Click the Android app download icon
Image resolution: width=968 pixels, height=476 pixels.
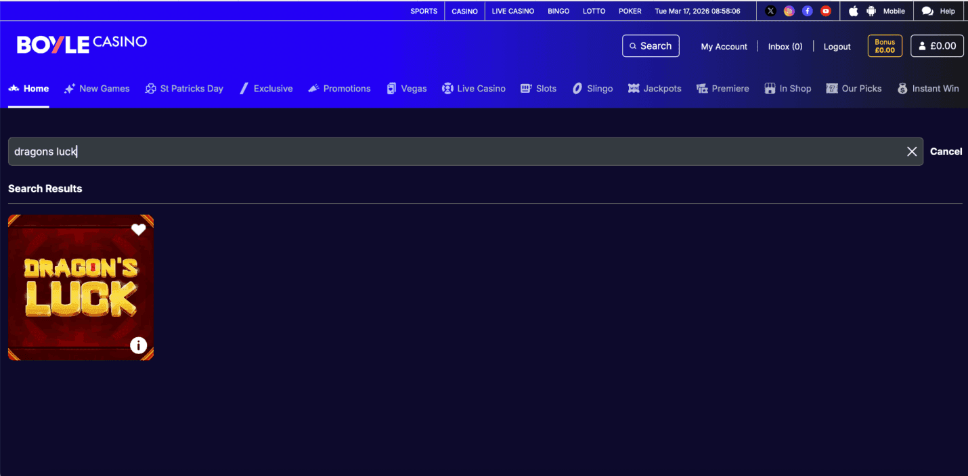coord(871,11)
